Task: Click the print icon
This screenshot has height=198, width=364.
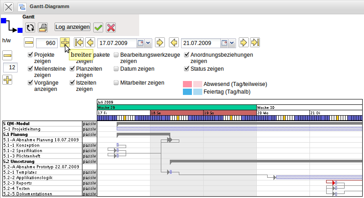Action: (42, 27)
